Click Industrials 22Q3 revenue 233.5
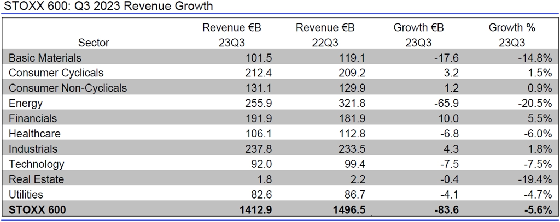This screenshot has height=222, width=560. [351, 148]
